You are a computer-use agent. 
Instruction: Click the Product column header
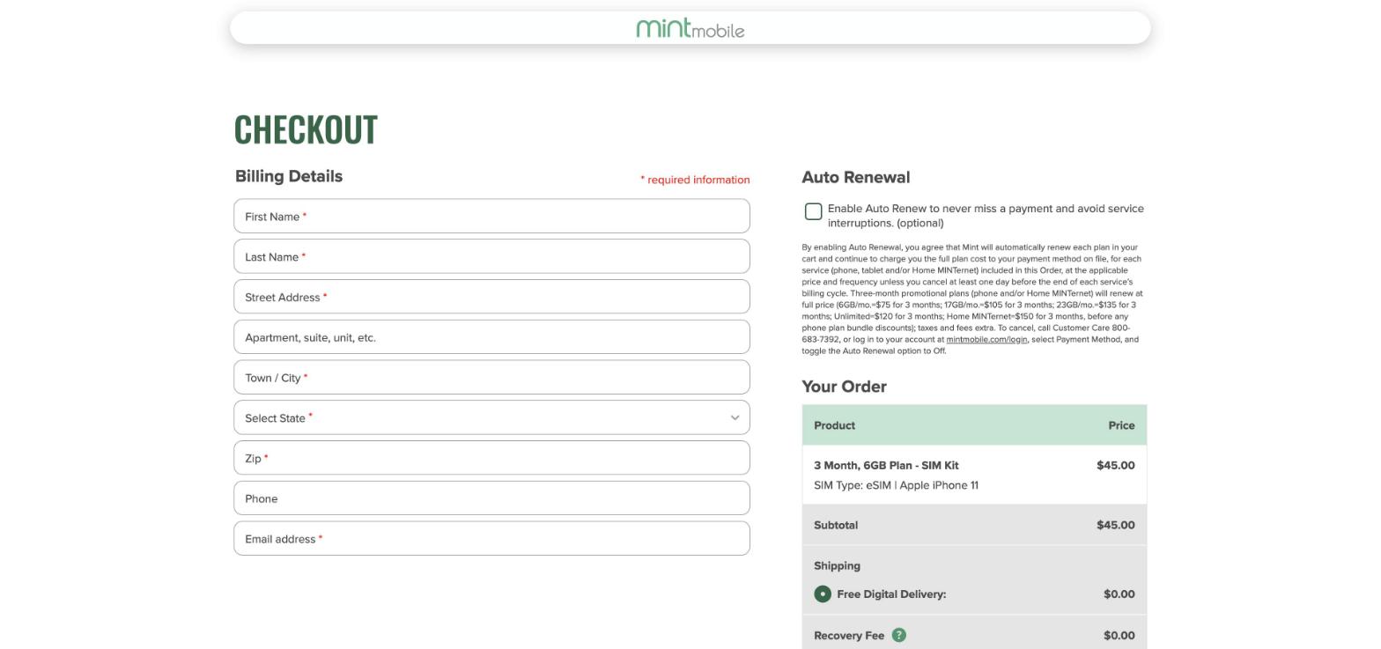834,425
